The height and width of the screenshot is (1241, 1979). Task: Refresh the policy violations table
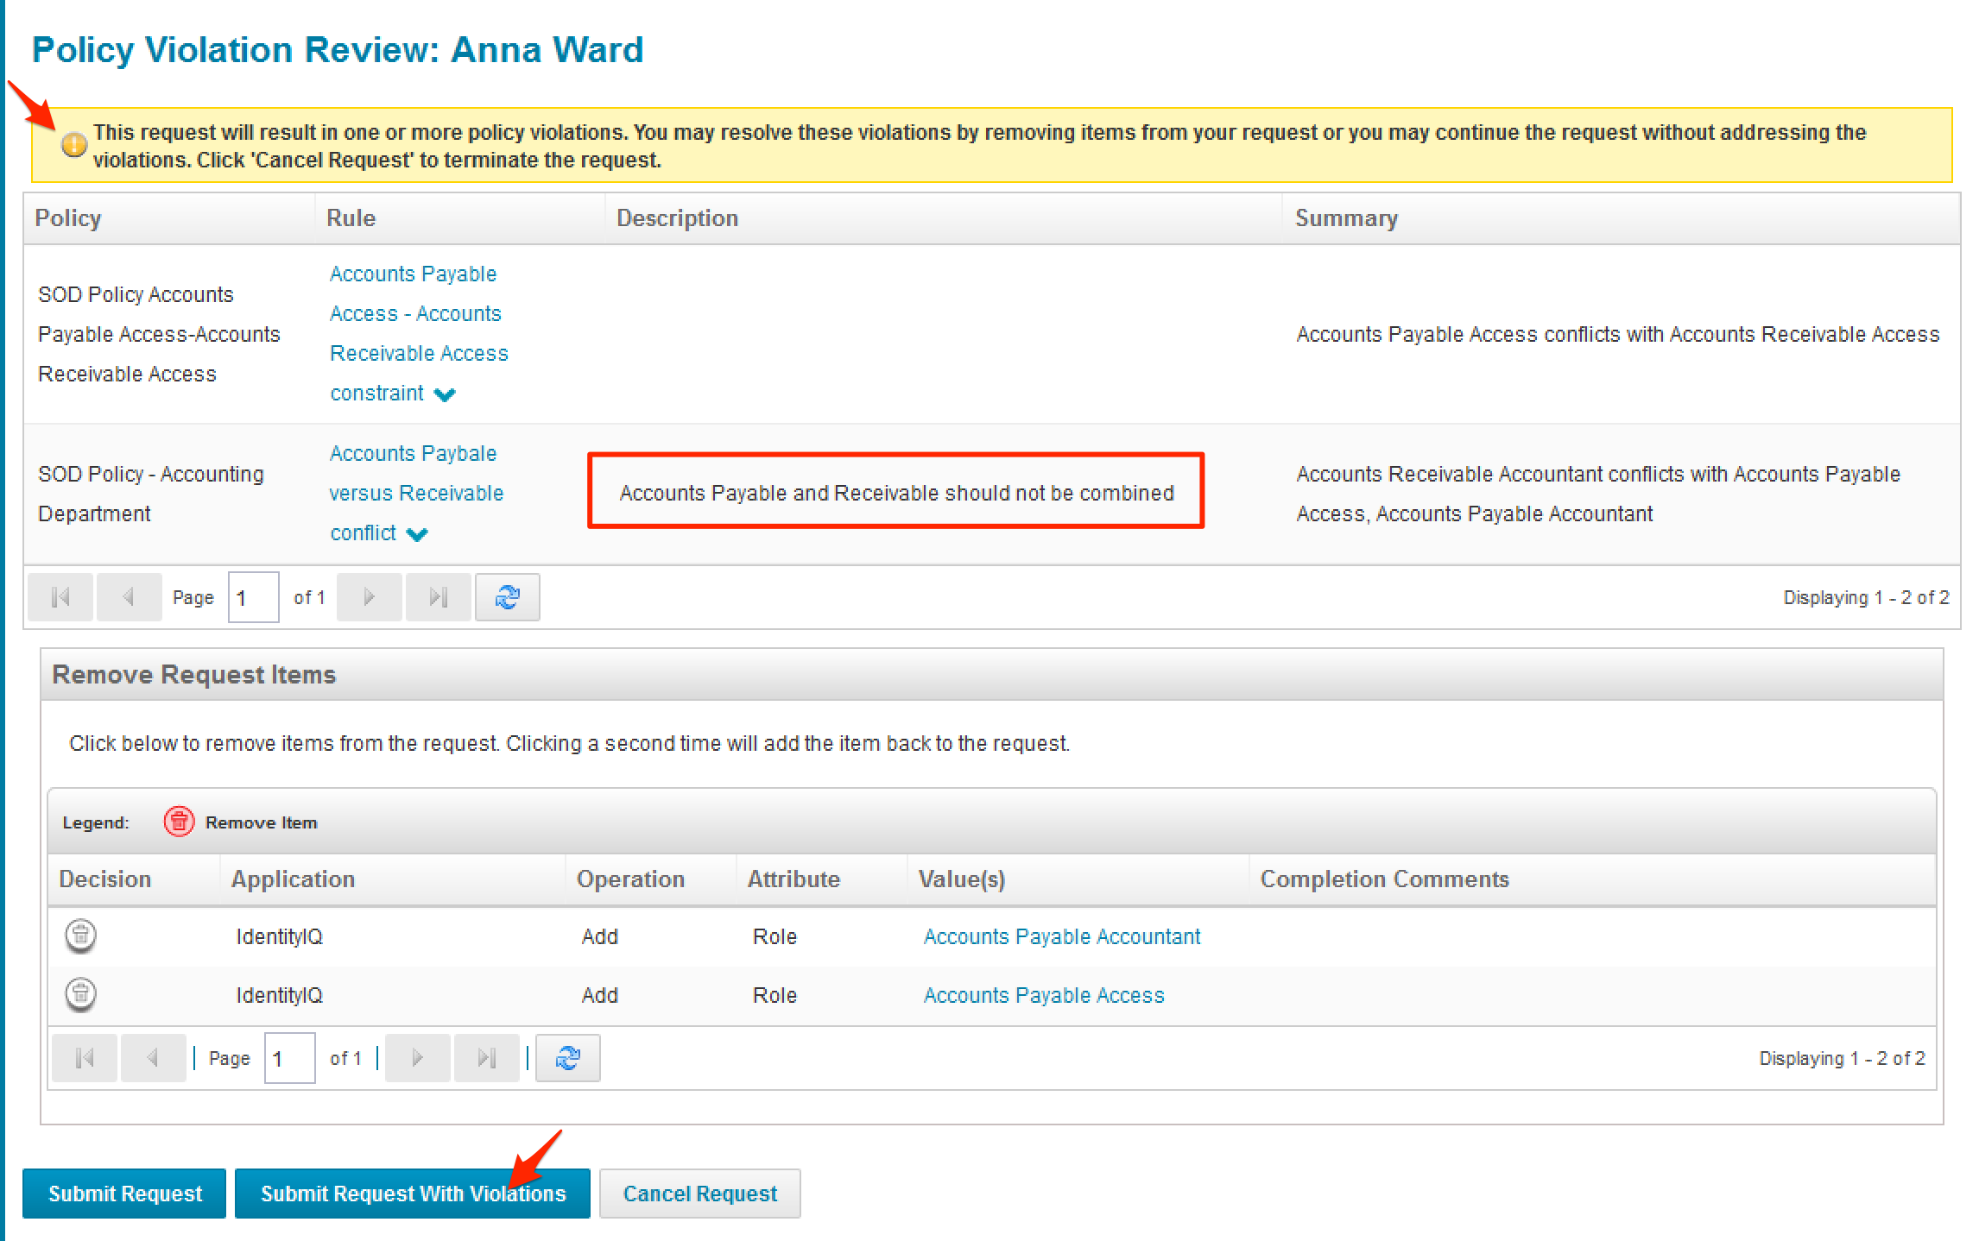[x=508, y=597]
